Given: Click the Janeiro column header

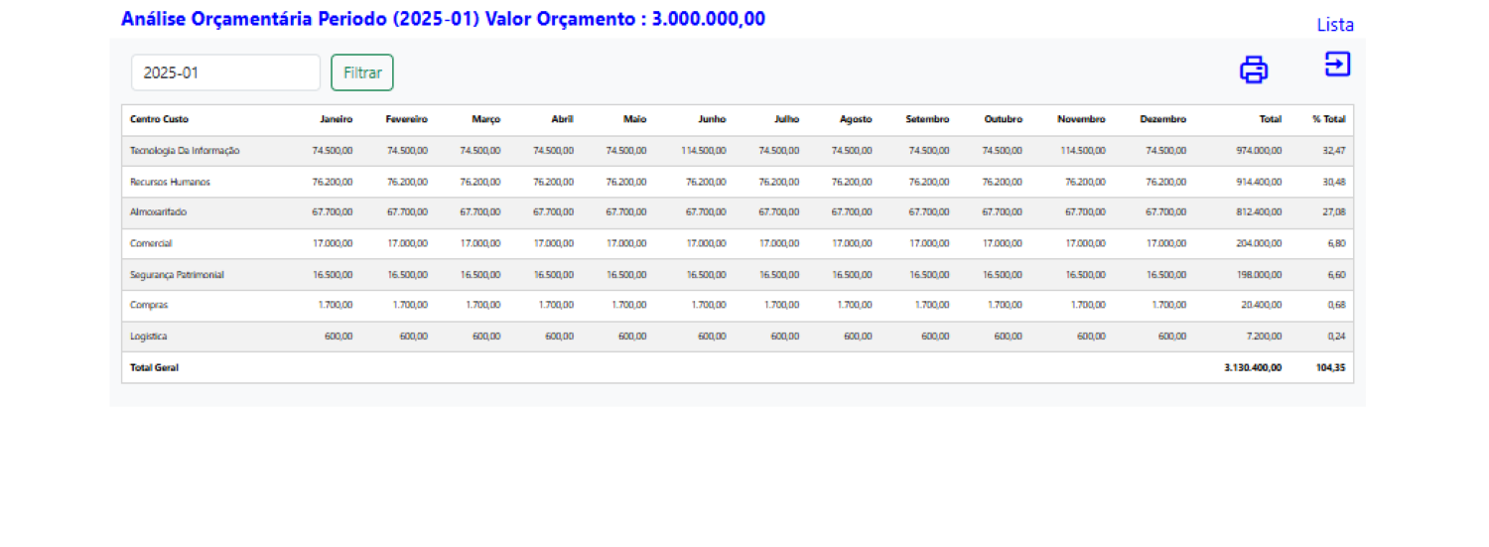Looking at the screenshot, I should pyautogui.click(x=336, y=119).
